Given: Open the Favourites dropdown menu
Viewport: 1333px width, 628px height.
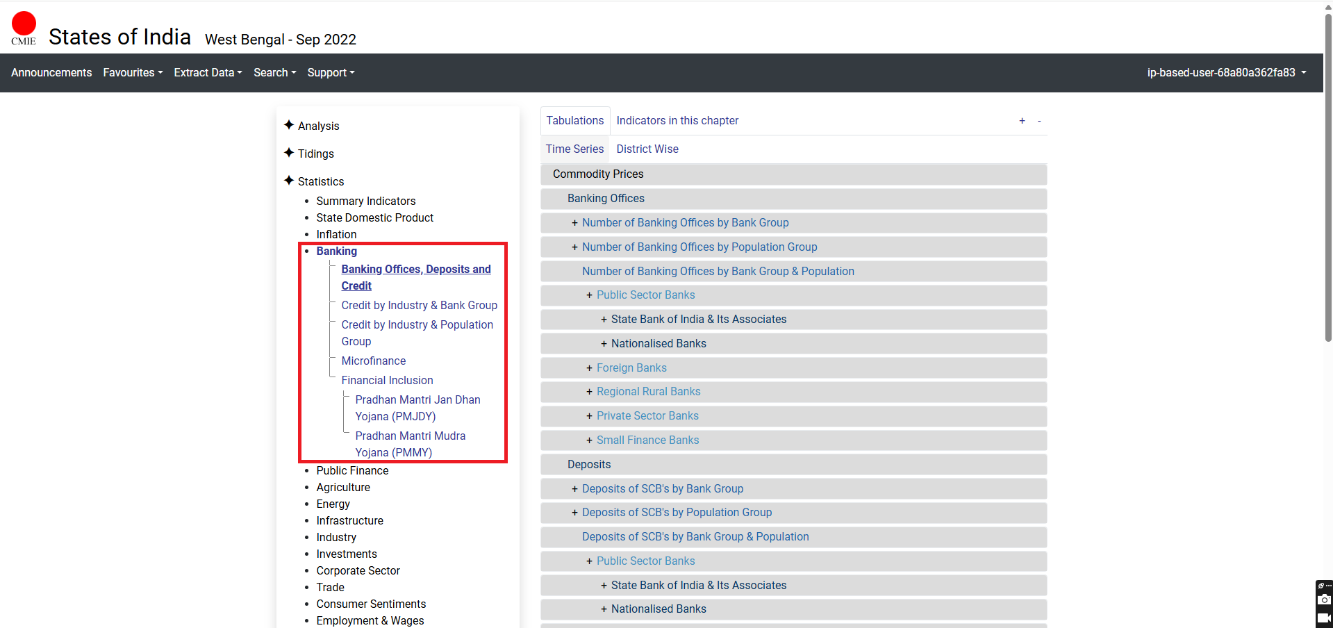Looking at the screenshot, I should click(133, 73).
